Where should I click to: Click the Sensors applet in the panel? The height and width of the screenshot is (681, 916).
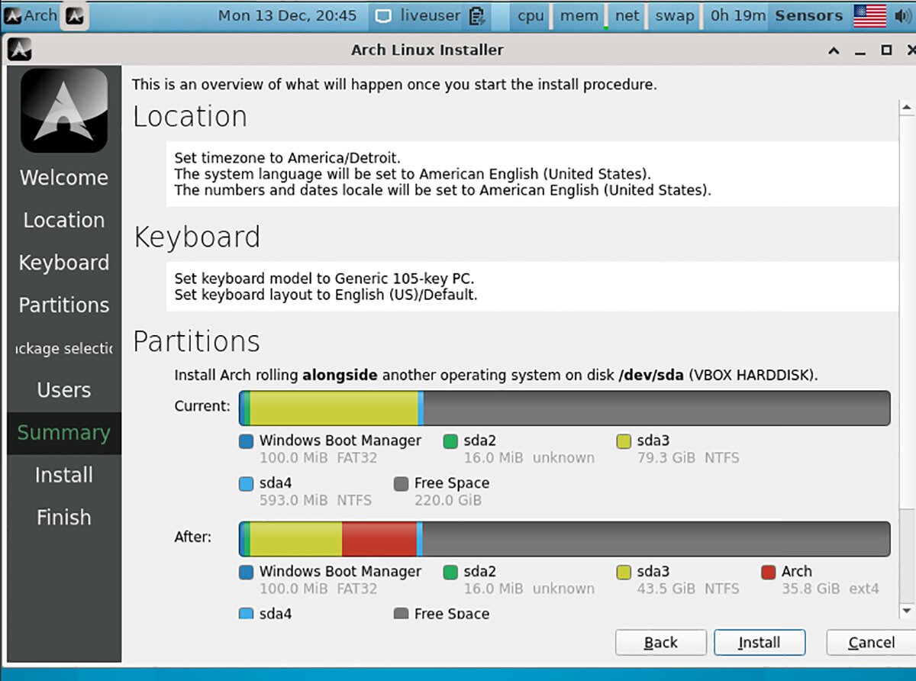pos(809,15)
